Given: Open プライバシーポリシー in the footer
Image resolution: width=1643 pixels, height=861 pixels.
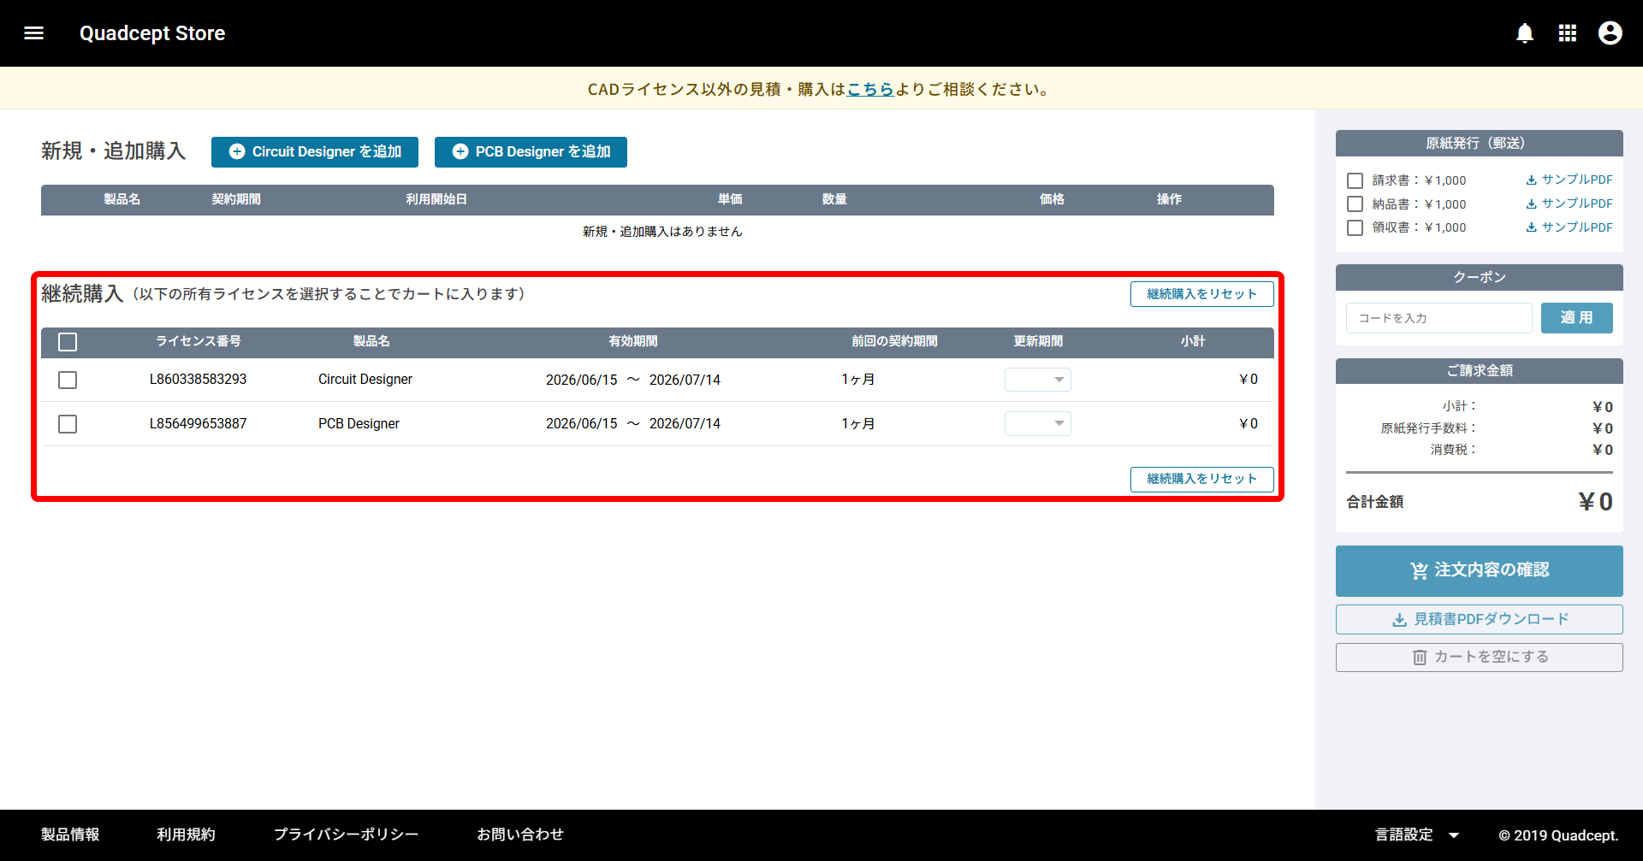Looking at the screenshot, I should 346,834.
